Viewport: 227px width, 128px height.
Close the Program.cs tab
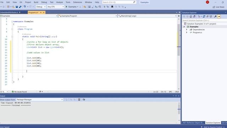pos(44,12)
